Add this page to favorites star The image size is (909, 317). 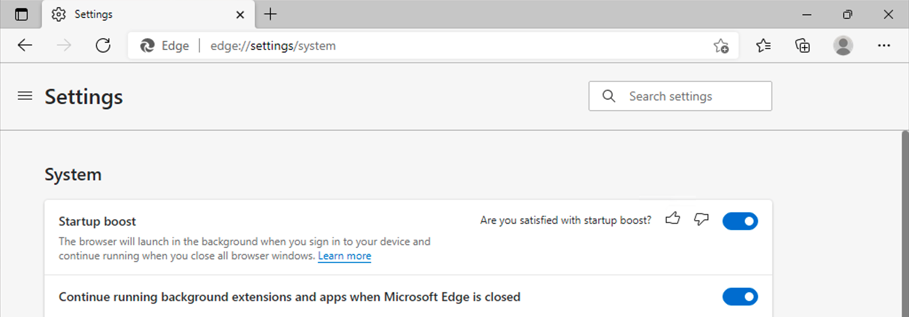721,46
